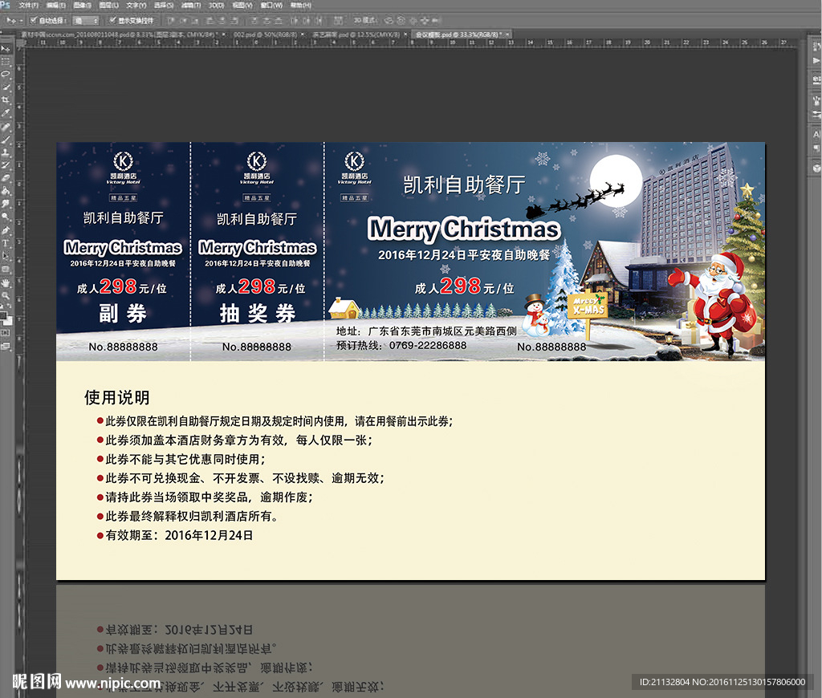
Task: Change screen mode icon in toolbox
Action: 6,347
